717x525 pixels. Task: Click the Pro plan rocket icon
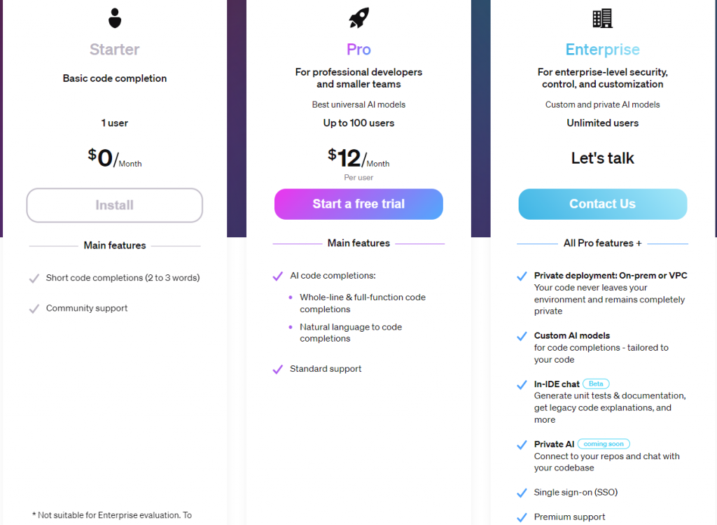[358, 18]
